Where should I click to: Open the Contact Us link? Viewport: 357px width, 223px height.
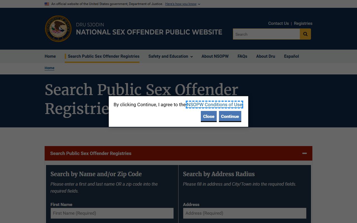[x=278, y=23]
